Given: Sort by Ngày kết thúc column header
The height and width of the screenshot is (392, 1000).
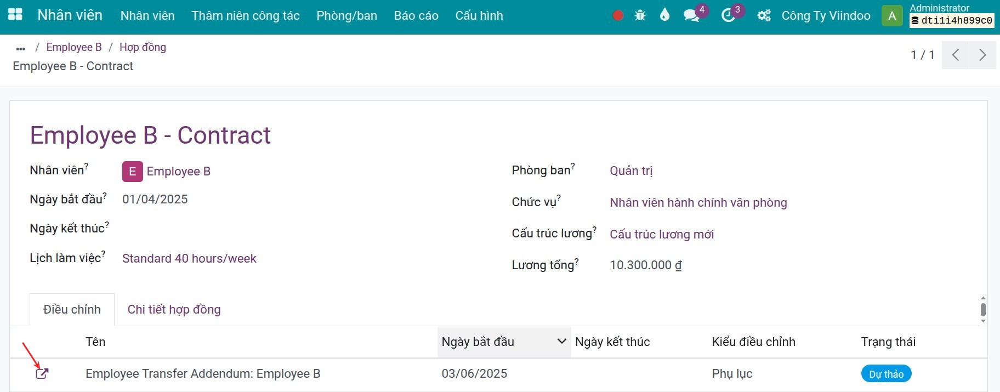Looking at the screenshot, I should 612,342.
